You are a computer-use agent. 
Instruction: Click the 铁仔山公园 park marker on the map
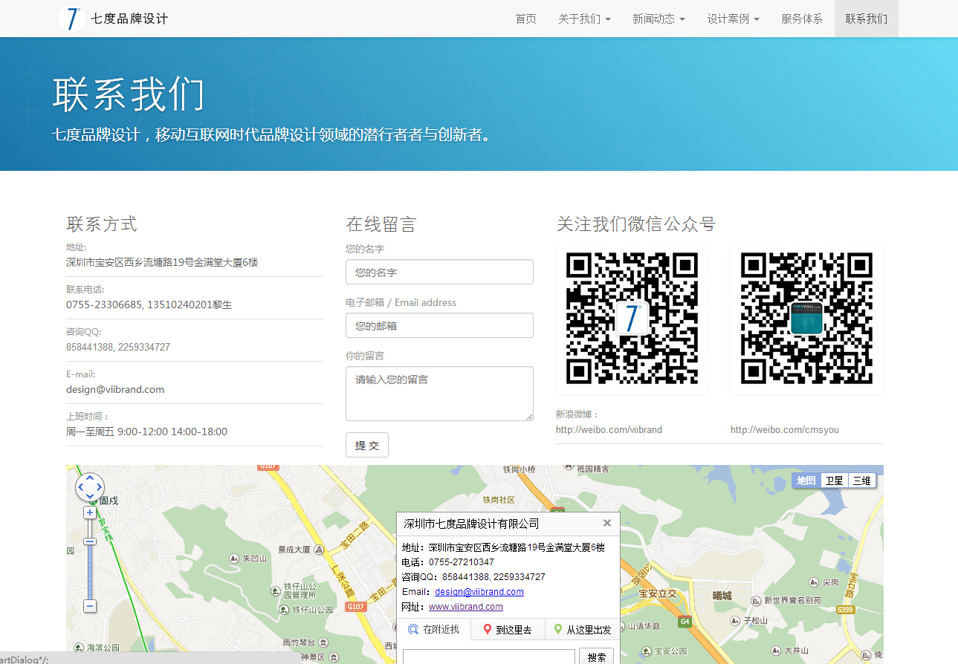point(285,610)
